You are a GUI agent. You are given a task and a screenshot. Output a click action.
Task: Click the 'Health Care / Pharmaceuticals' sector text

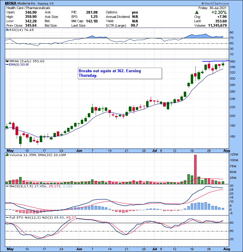28,8
